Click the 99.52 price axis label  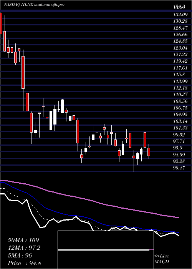tap(180, 135)
